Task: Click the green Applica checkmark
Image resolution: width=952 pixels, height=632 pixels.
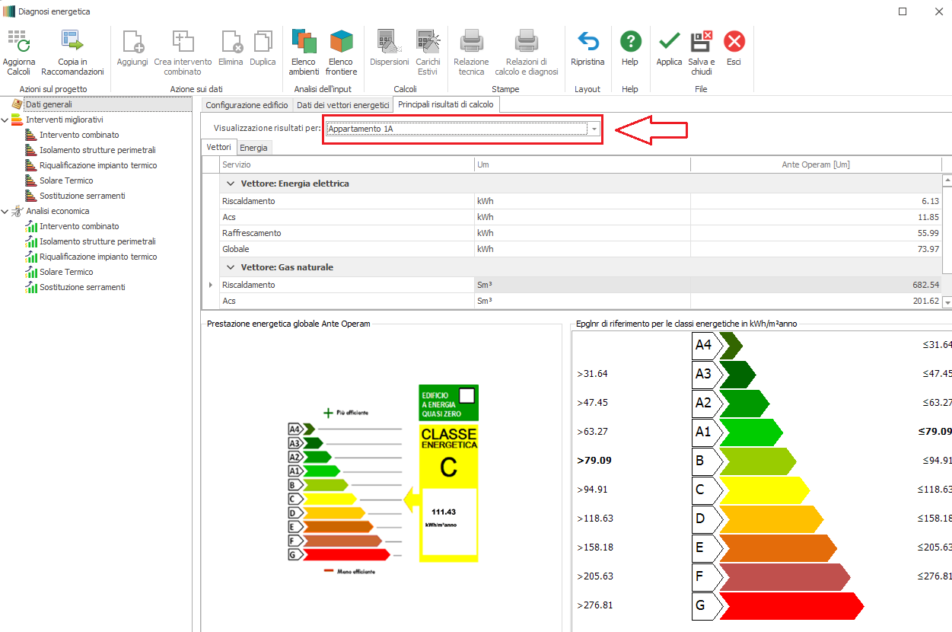Action: 669,42
